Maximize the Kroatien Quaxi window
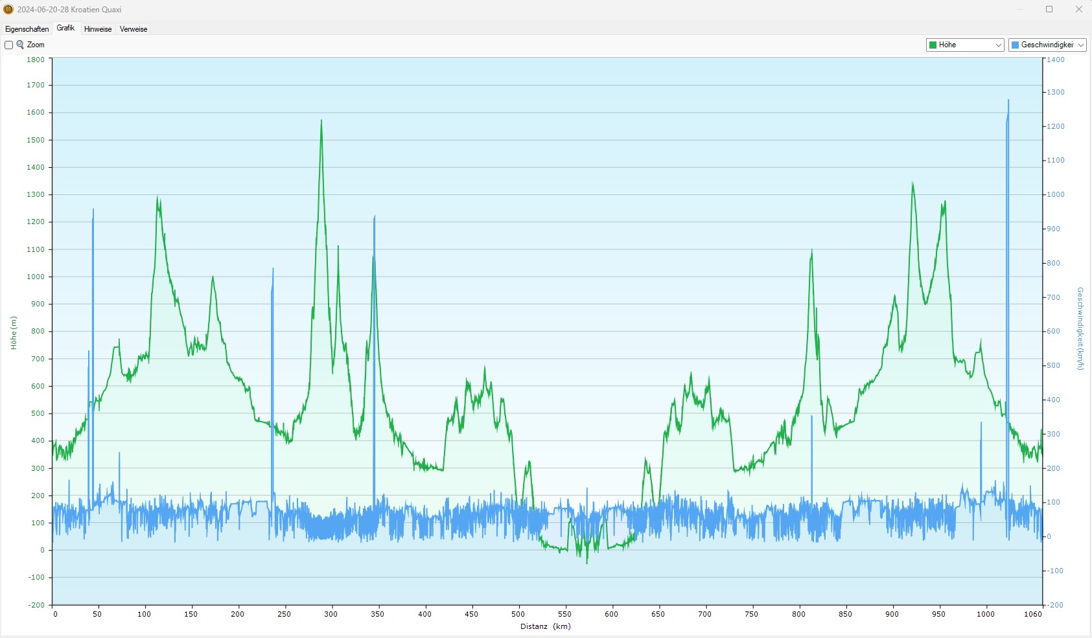Screen dimensions: 1092x638 [1049, 9]
